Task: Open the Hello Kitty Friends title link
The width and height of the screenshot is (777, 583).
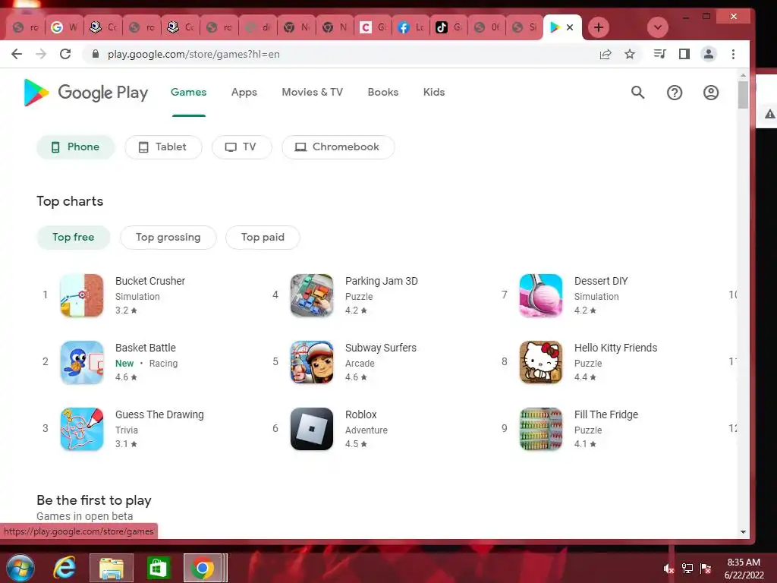Action: 615,348
